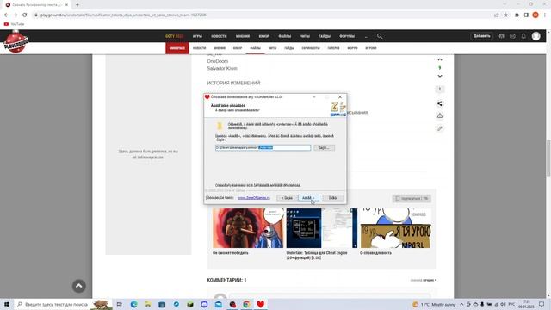Open the 'Я ТЯ УРОЮ' comic thumbnail
The height and width of the screenshot is (310, 551).
tap(395, 228)
